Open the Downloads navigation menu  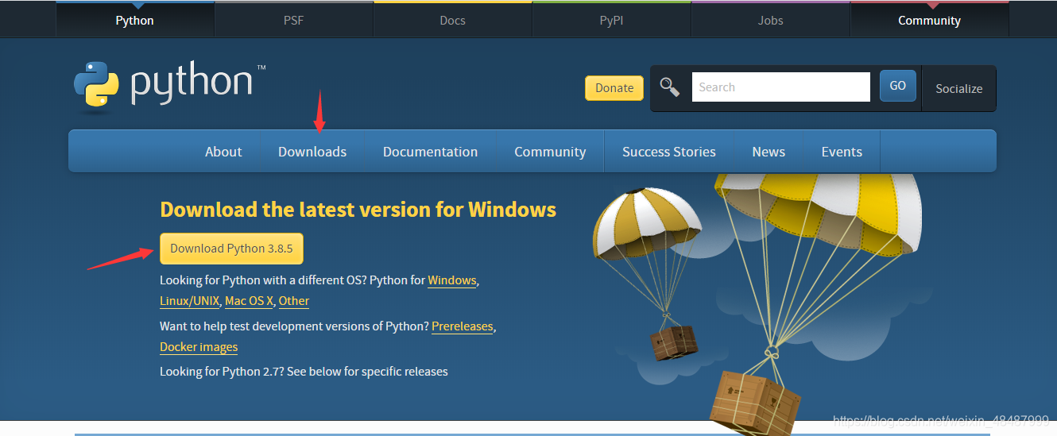[312, 152]
